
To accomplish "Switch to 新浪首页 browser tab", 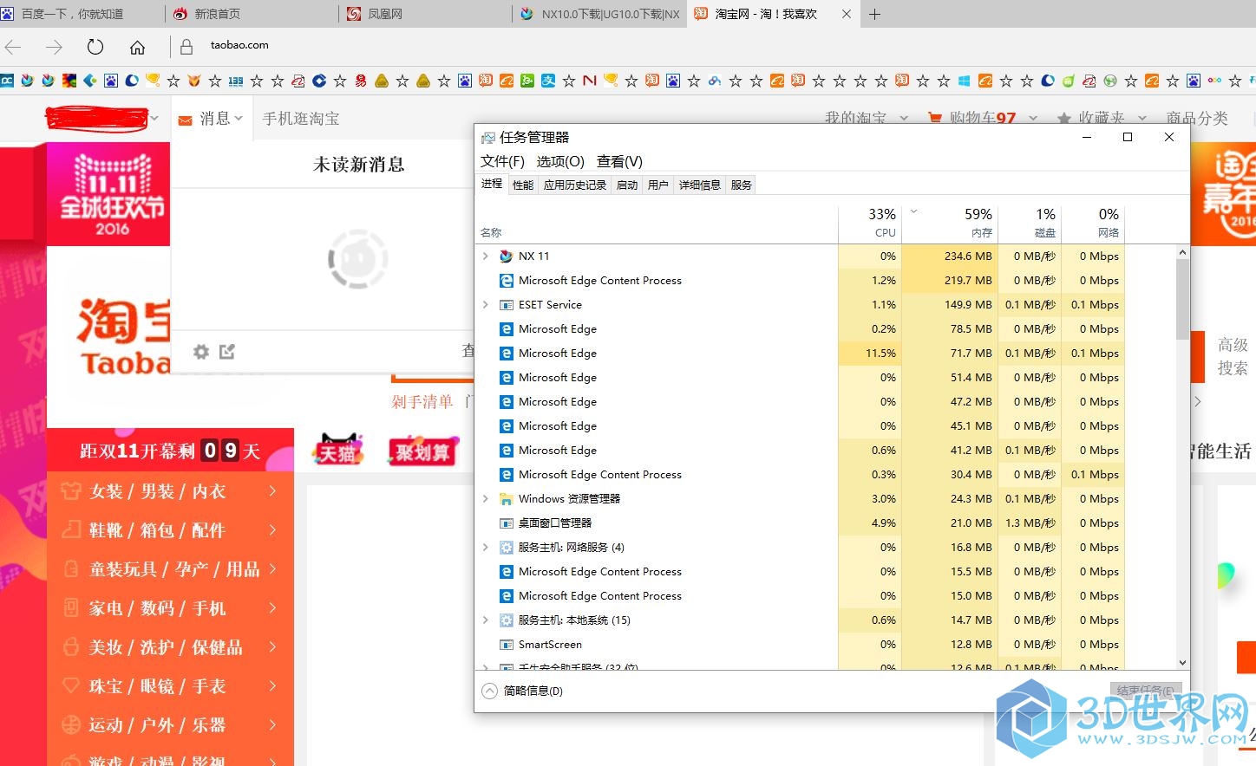I will (x=252, y=14).
